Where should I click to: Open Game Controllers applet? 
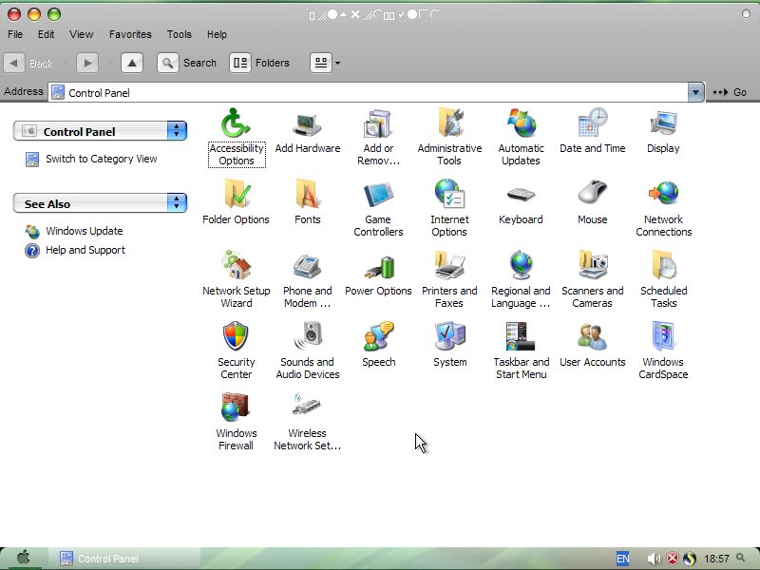(x=378, y=208)
